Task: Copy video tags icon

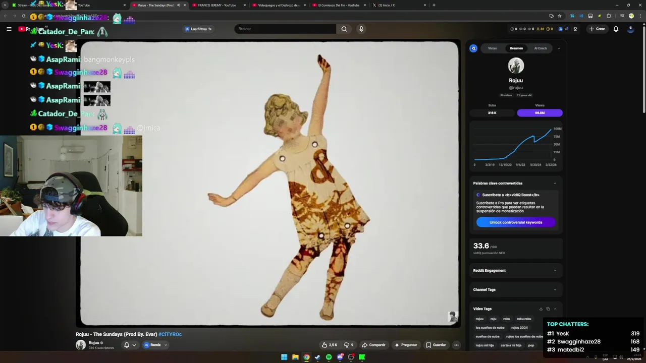Action: point(548,309)
